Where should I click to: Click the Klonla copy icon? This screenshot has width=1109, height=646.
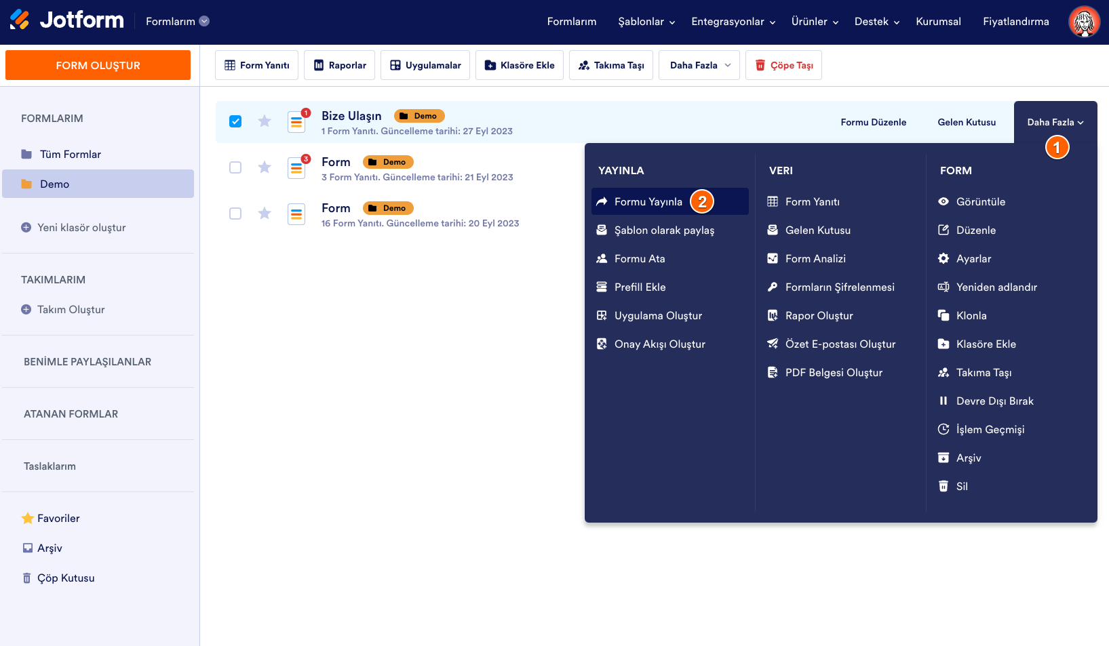point(943,316)
